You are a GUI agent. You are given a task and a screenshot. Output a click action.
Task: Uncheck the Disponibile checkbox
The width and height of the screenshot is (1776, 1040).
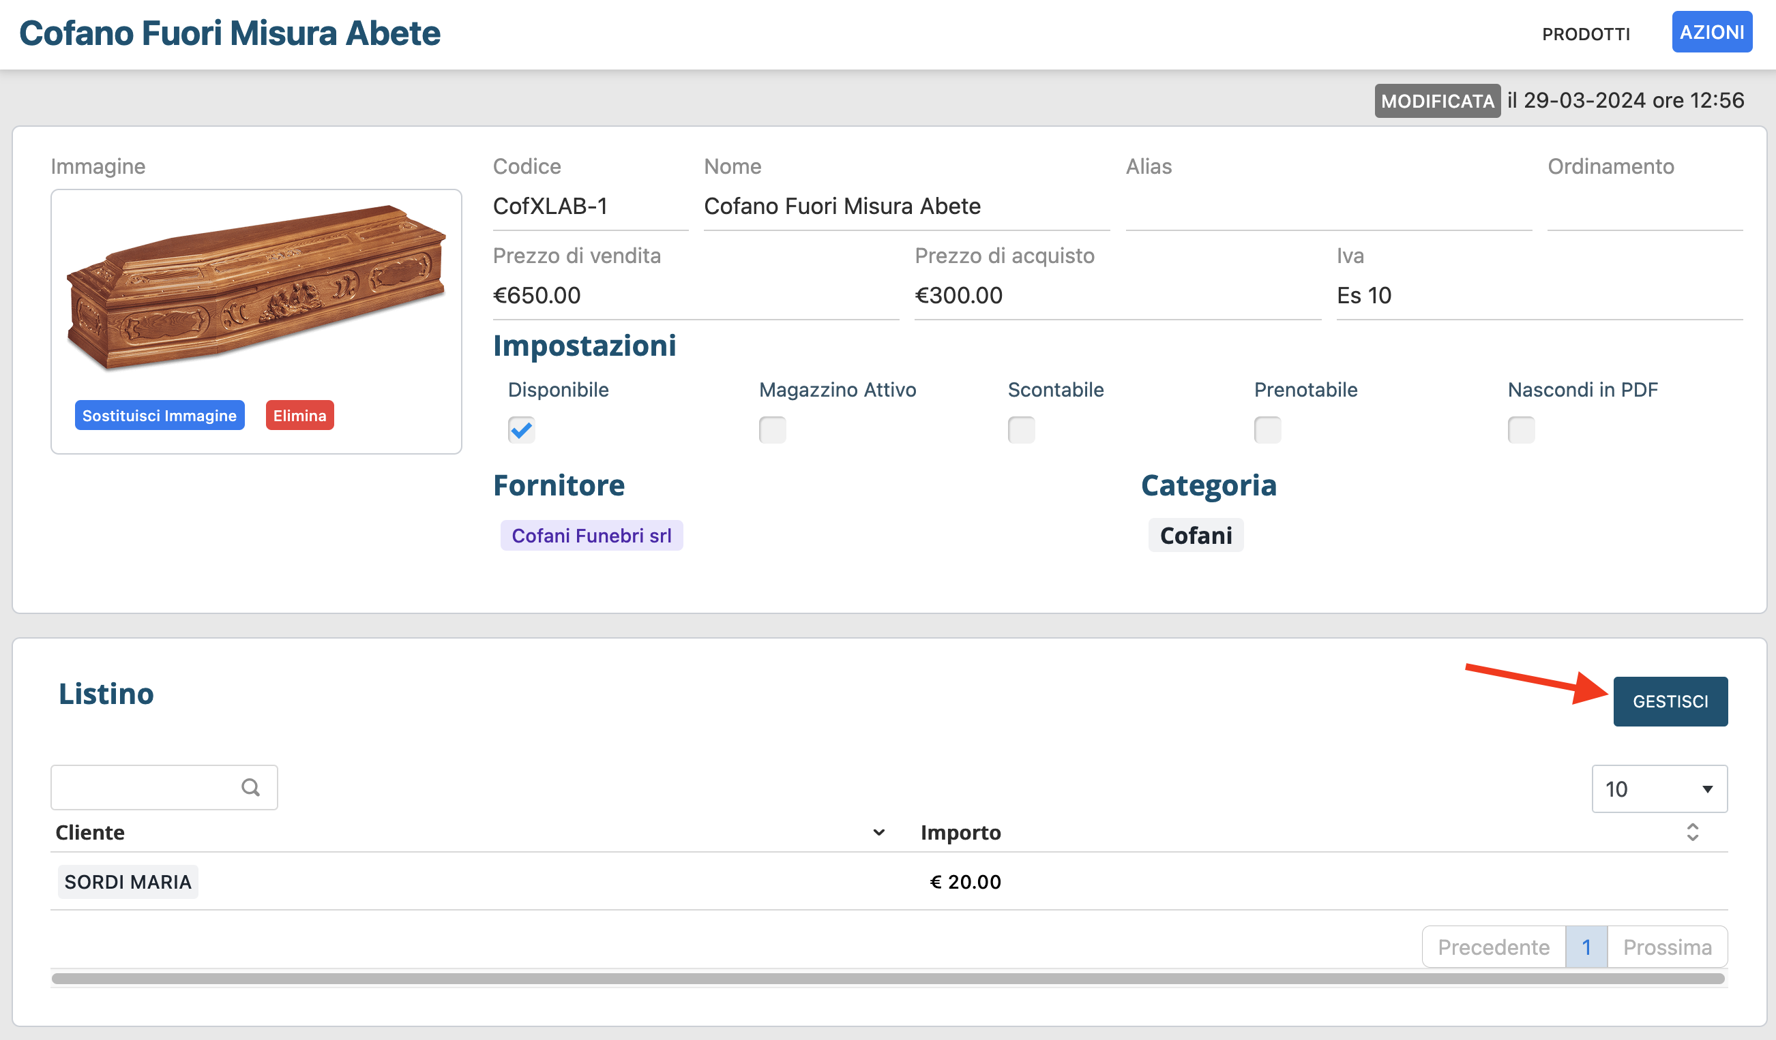[521, 429]
